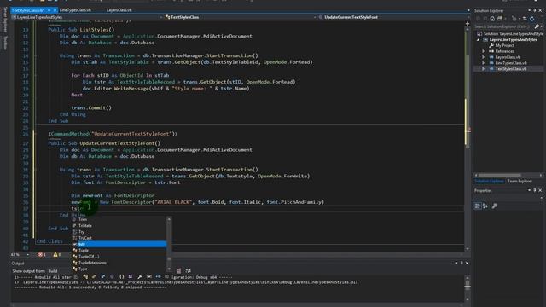Close the TextStylesClass.vb tab
The height and width of the screenshot is (307, 546).
tap(55, 10)
